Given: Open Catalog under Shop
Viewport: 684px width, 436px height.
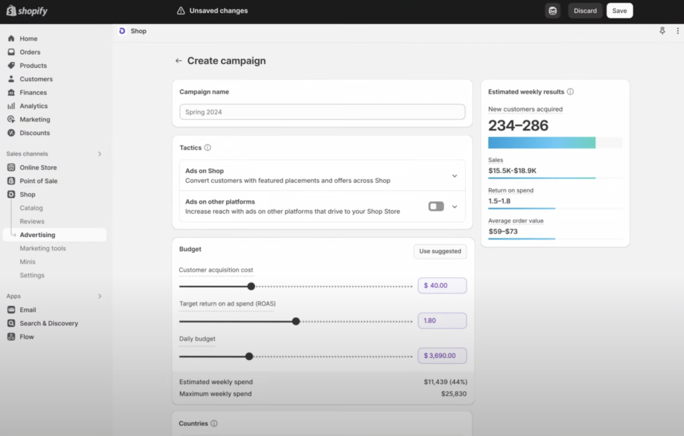Looking at the screenshot, I should 31,208.
